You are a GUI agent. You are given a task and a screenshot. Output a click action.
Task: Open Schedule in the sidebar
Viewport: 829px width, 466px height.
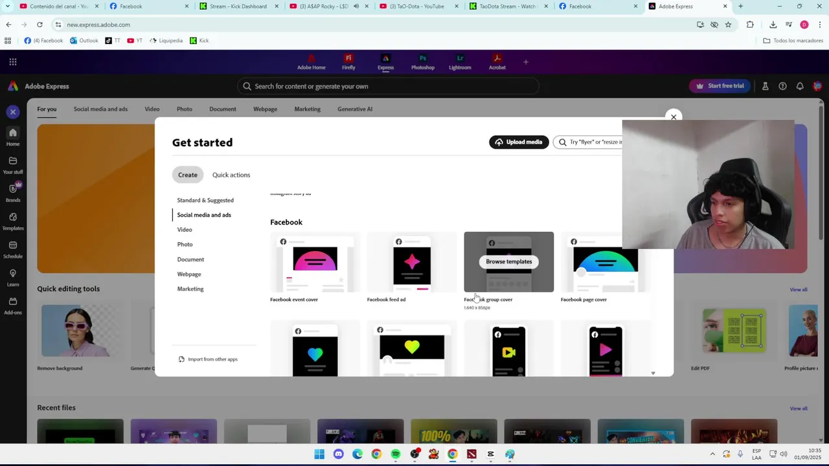click(13, 250)
